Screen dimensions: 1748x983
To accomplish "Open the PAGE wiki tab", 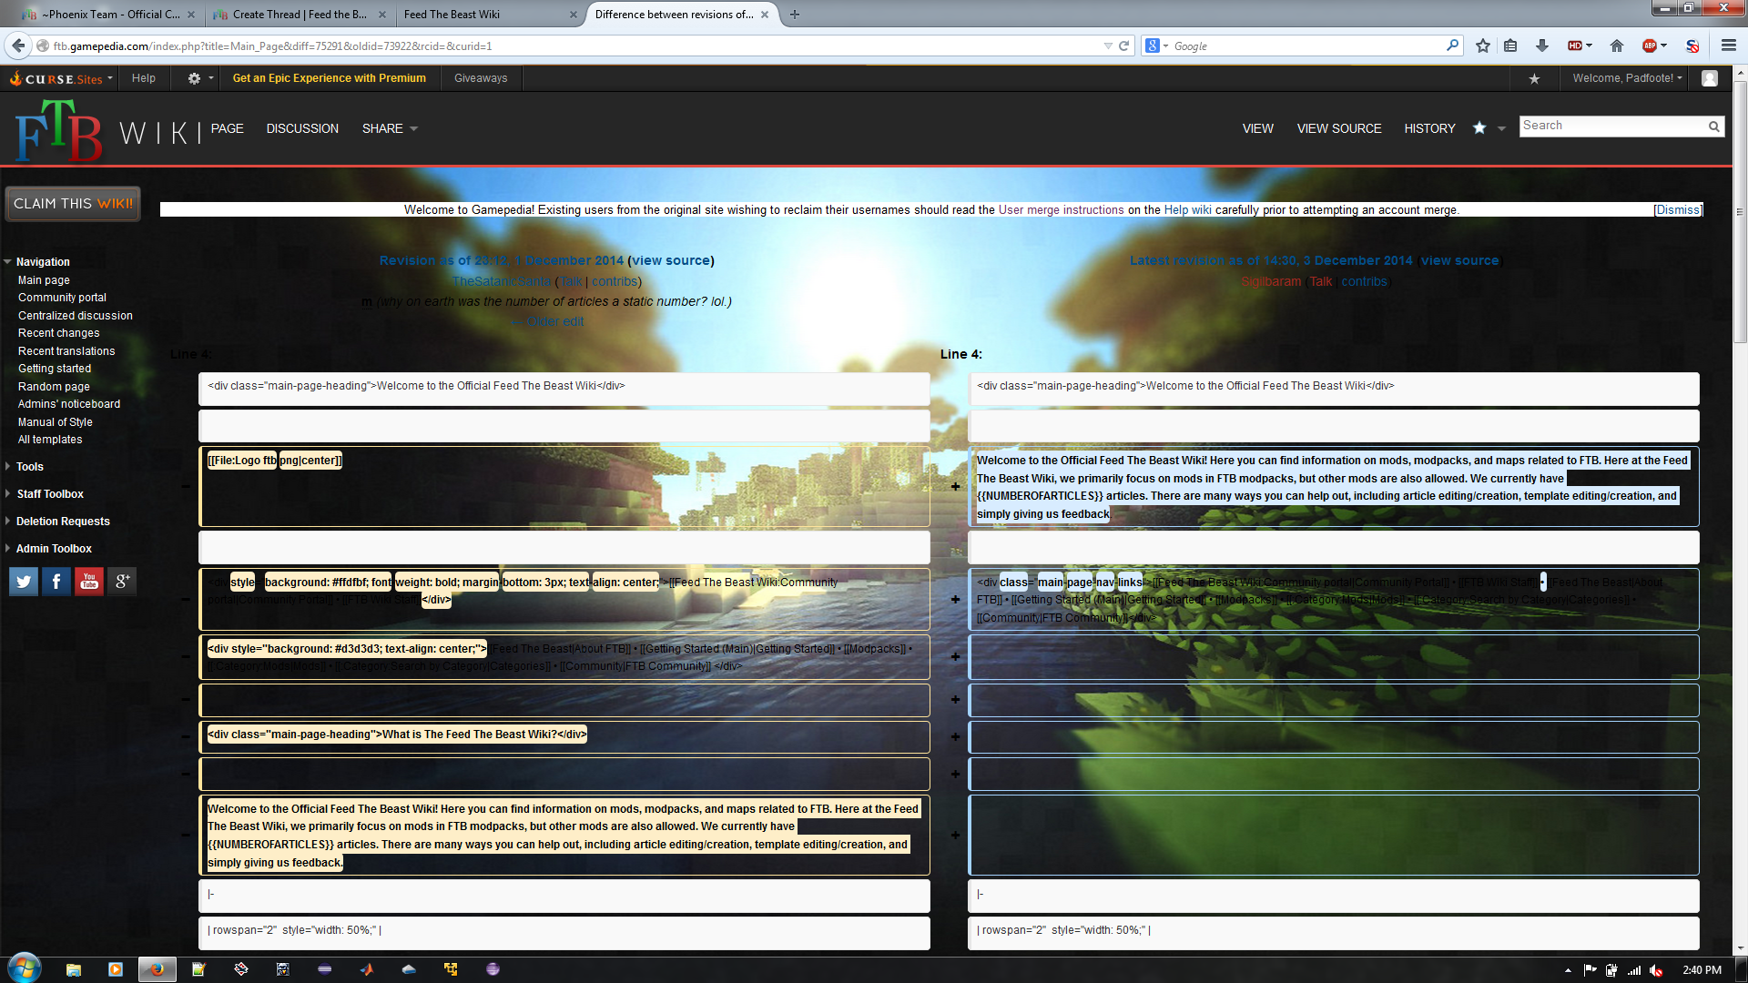I will (227, 128).
